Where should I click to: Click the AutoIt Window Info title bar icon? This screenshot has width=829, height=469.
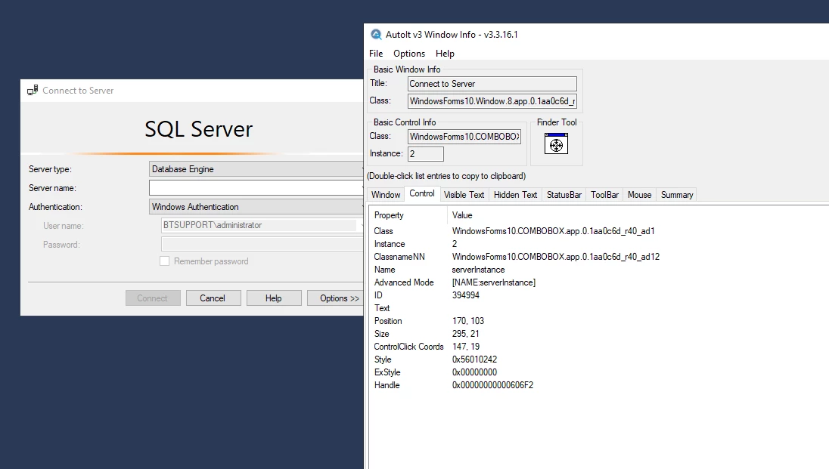[376, 34]
